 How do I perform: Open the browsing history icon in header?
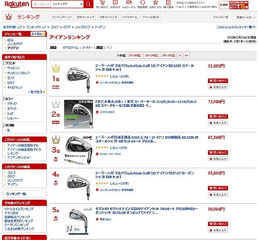click(x=142, y=5)
